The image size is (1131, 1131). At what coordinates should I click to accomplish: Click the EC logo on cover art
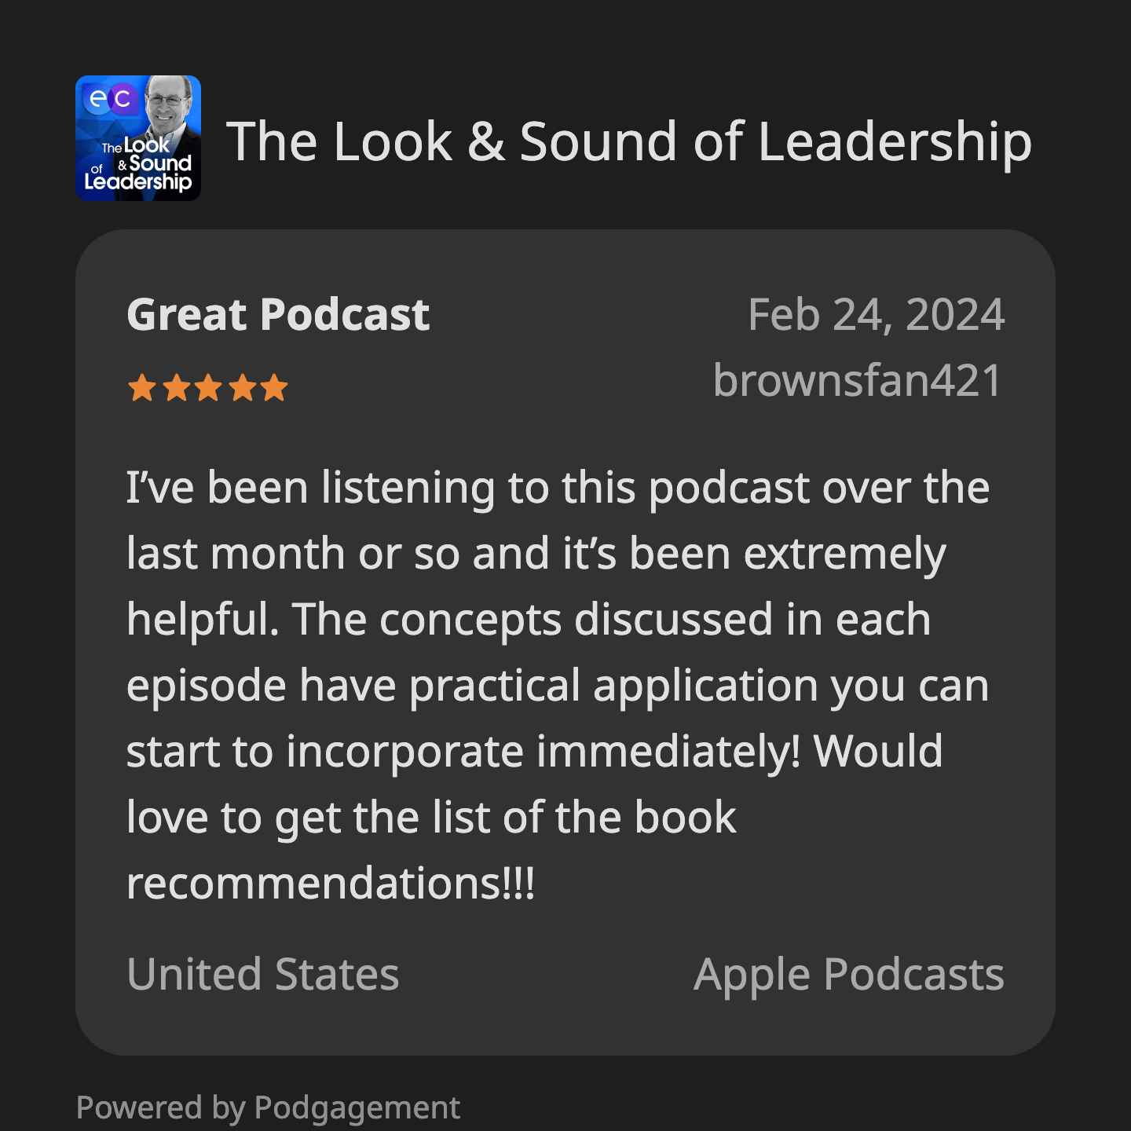tap(111, 98)
